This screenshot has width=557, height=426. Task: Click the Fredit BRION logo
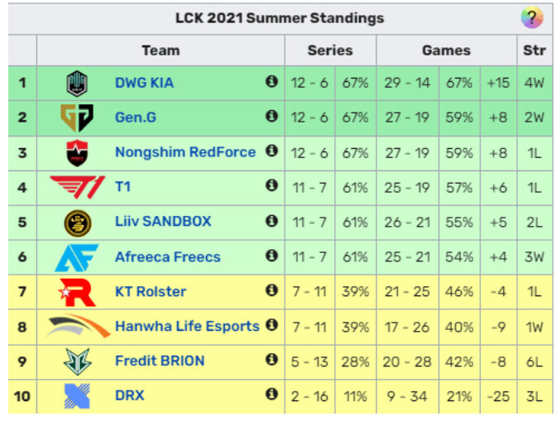[77, 361]
